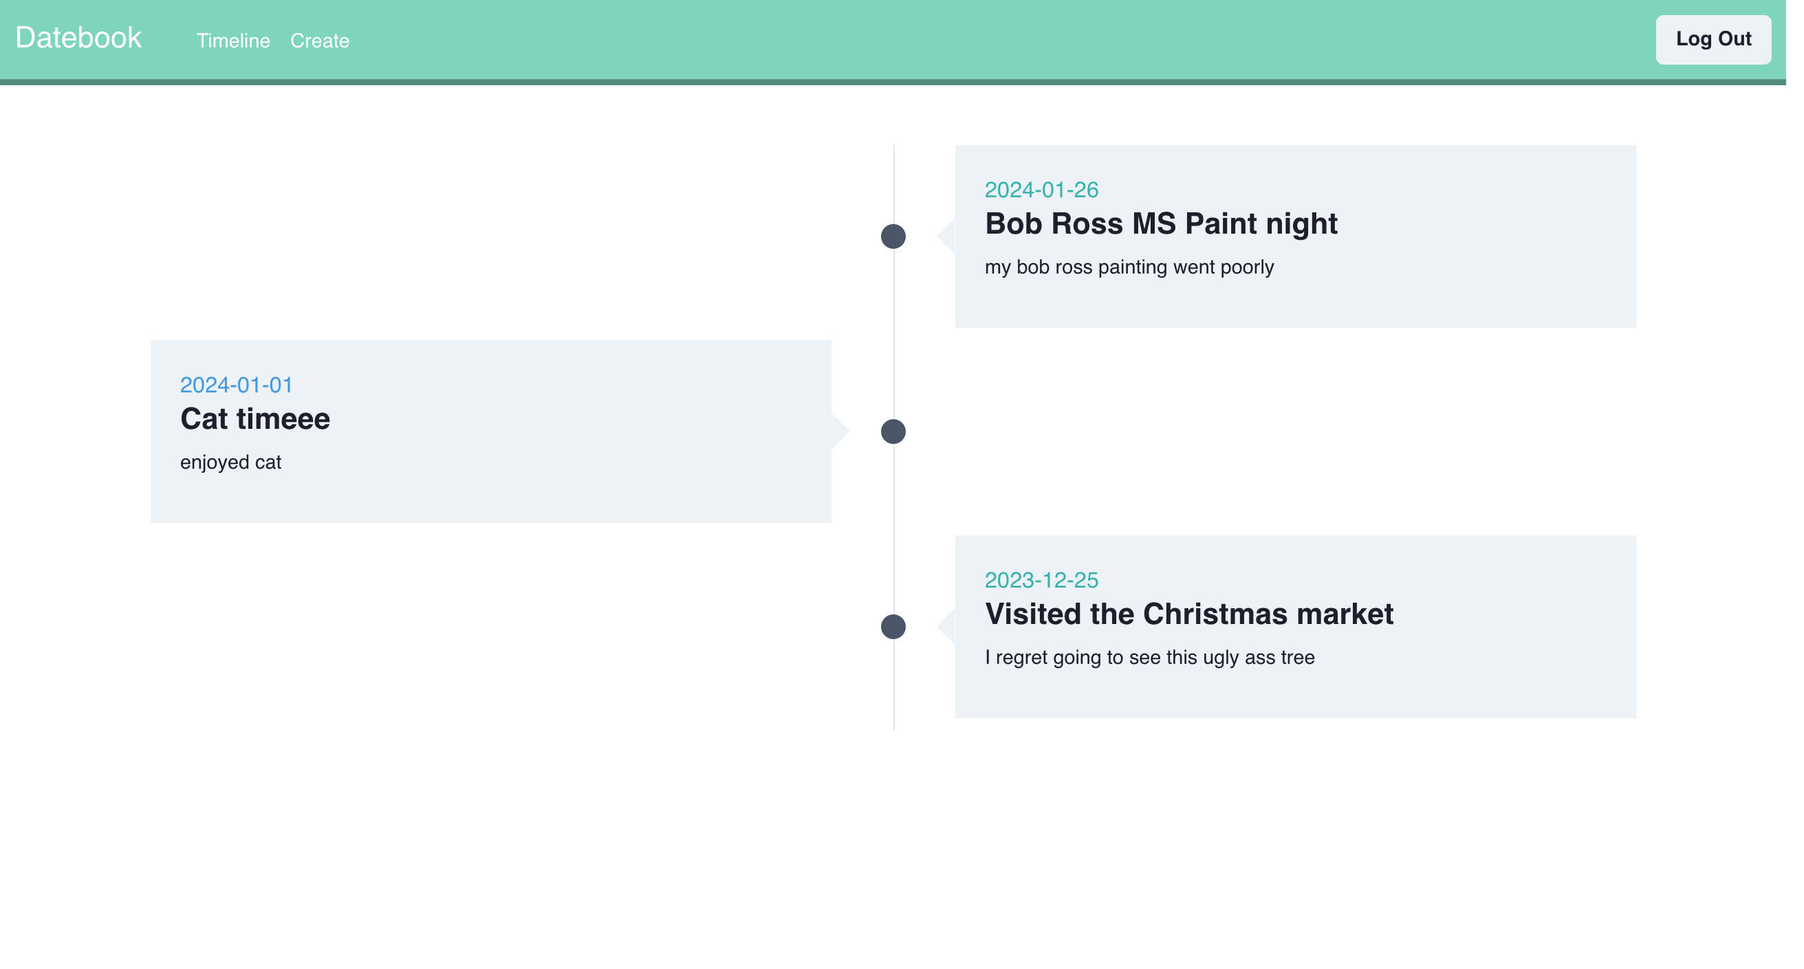Screen dimensions: 1804x969
Task: Select the 2024-01-01 date label
Action: (x=236, y=385)
